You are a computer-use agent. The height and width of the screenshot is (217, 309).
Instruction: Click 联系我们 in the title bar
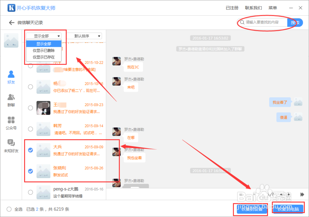coord(253,8)
